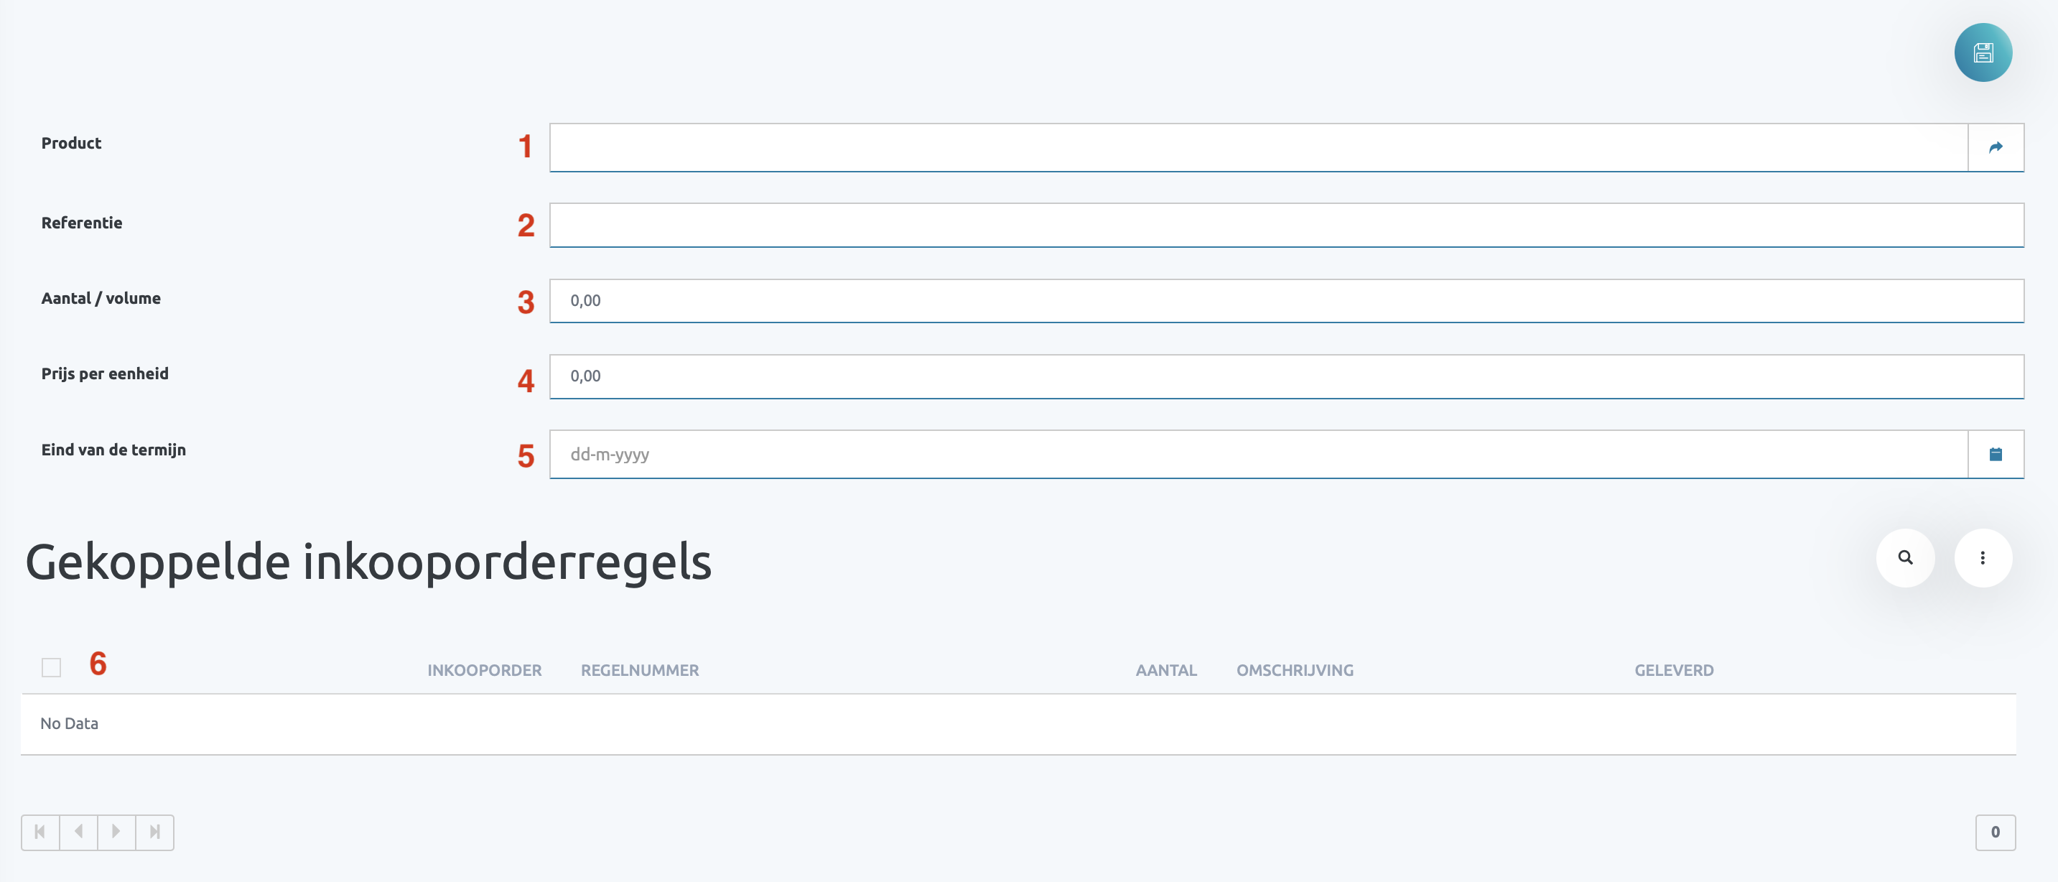Click the search magnifier icon
The image size is (2058, 882).
(1905, 557)
